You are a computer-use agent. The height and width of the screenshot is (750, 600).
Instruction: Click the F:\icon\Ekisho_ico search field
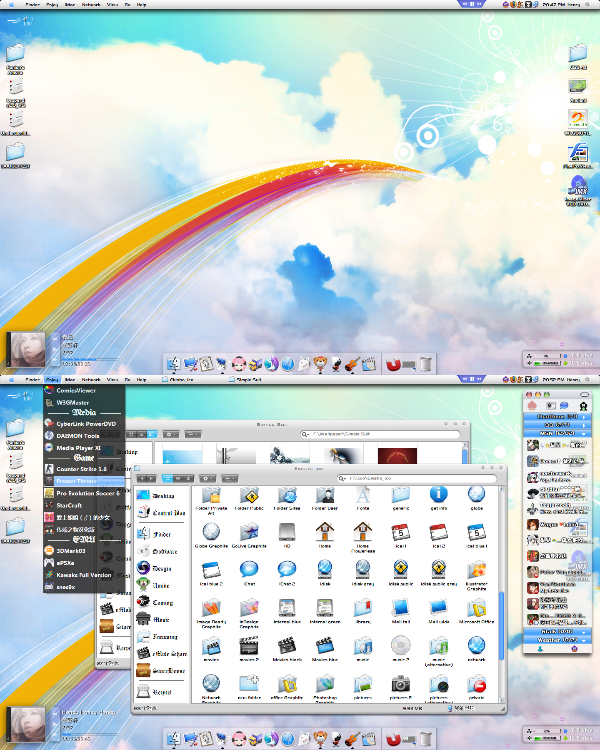pyautogui.click(x=417, y=478)
